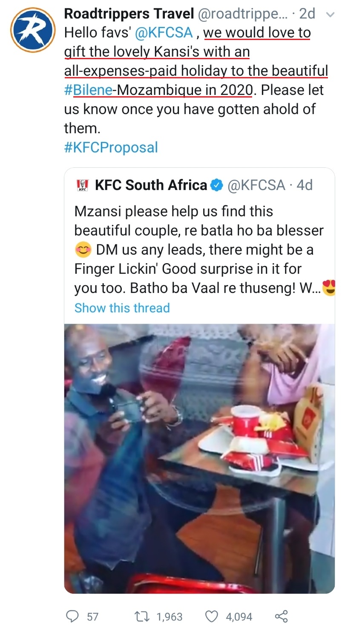The image size is (345, 629).
Task: Open the share icon options
Action: coord(281,616)
